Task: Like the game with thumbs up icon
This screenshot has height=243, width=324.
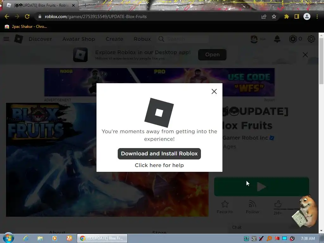Action: click(x=278, y=204)
